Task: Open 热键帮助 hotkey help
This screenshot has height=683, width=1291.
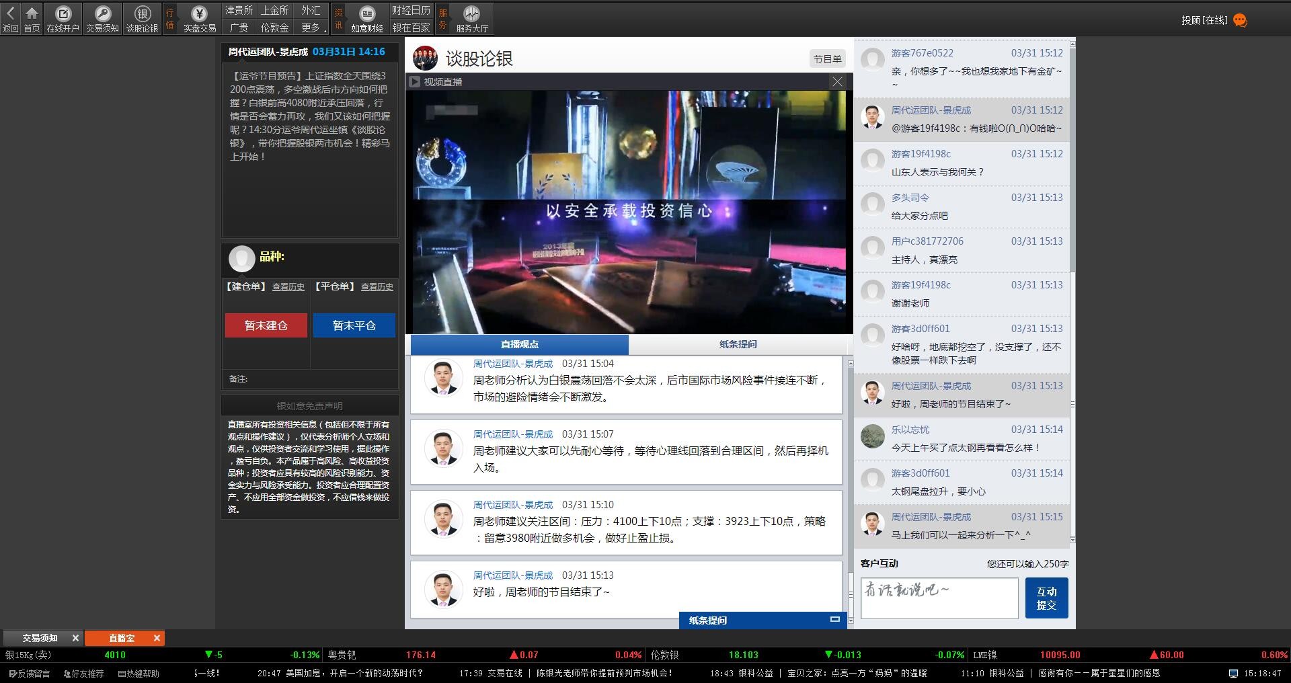Action: pyautogui.click(x=139, y=673)
